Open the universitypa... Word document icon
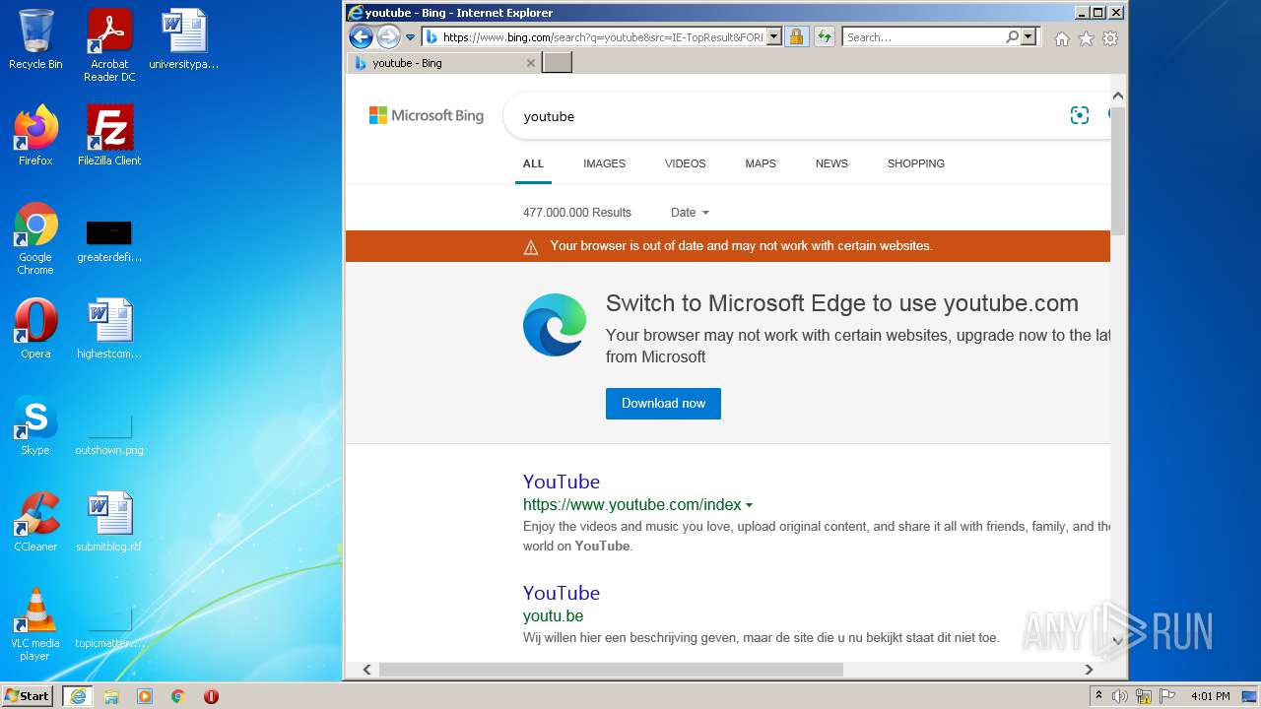The height and width of the screenshot is (709, 1261). [184, 39]
